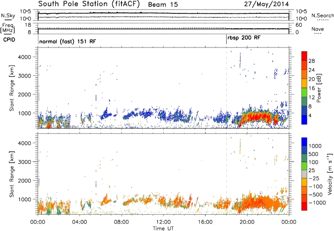Click the '18' frequency axis label

[28, 25]
